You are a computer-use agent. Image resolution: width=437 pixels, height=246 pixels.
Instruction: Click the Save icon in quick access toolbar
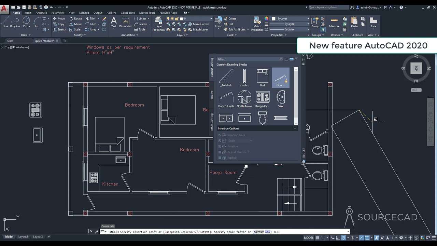pyautogui.click(x=24, y=7)
